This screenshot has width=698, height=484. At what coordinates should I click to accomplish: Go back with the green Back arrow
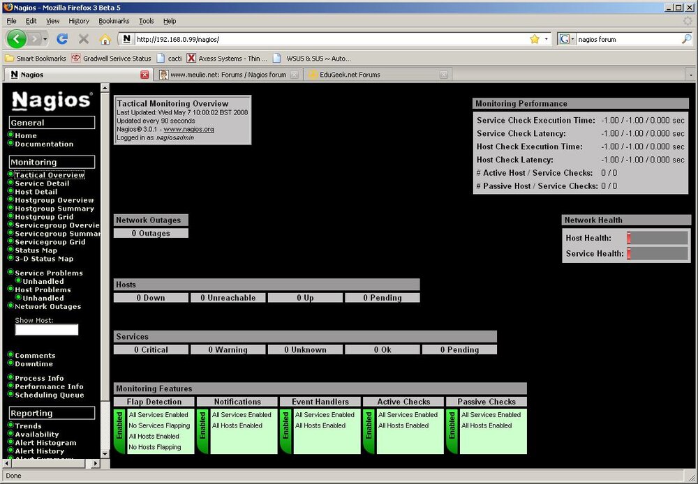pos(17,39)
